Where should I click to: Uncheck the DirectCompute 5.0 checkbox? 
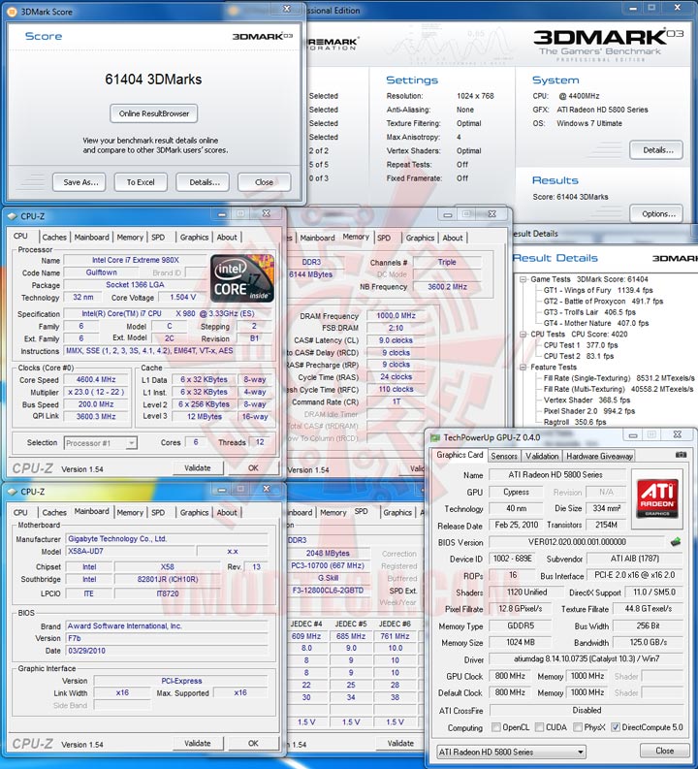616,727
